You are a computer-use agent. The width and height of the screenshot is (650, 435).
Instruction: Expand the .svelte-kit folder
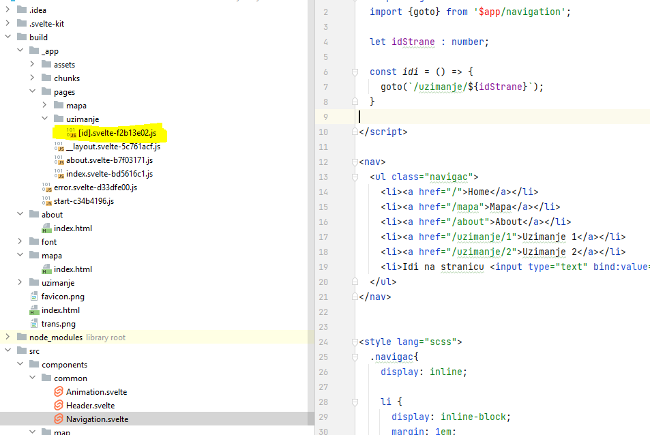[6, 23]
